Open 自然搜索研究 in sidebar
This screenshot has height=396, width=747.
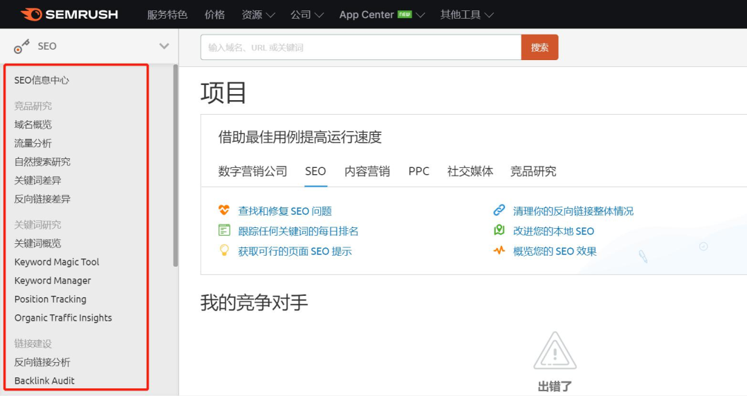(x=42, y=162)
